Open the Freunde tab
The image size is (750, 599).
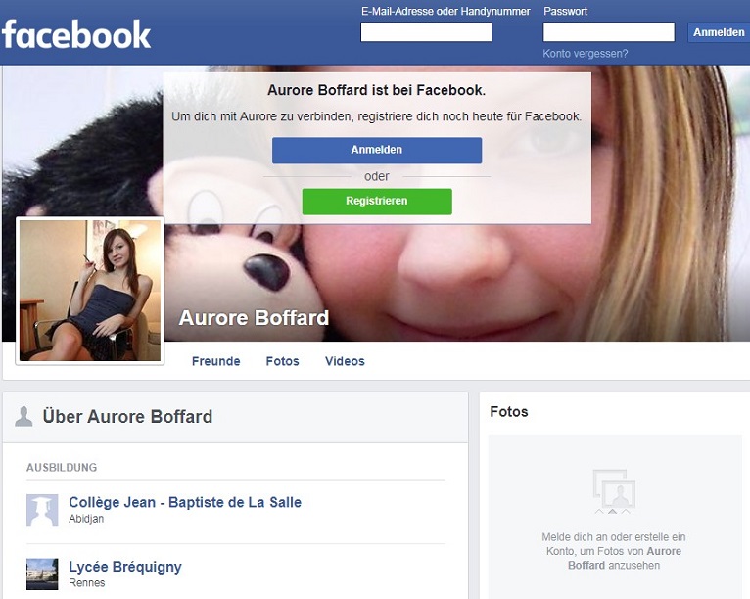tap(215, 361)
